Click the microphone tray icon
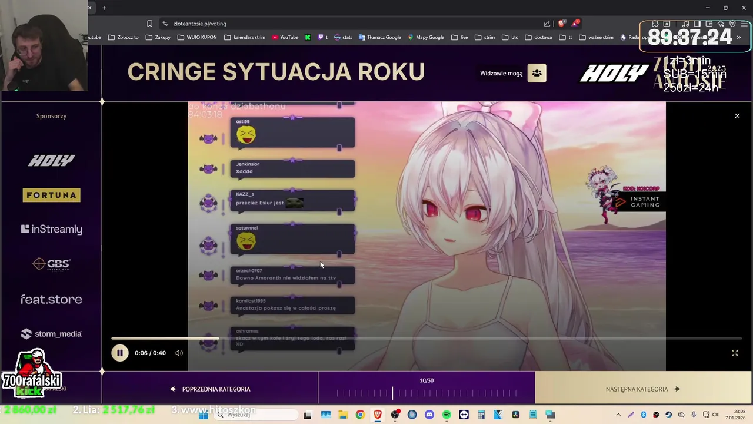753x424 pixels. tap(694, 415)
